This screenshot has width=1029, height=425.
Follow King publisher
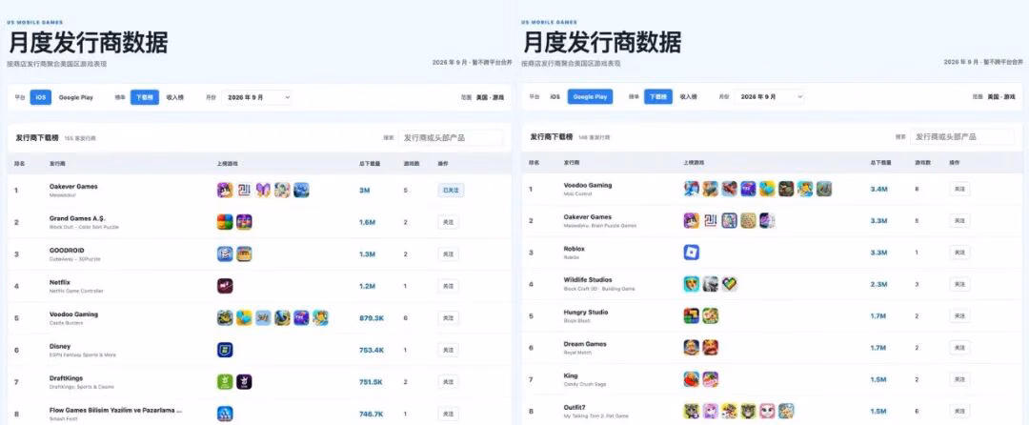tap(959, 379)
